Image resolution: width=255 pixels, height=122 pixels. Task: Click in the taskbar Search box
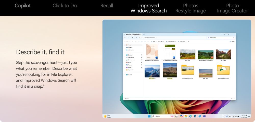(161, 116)
